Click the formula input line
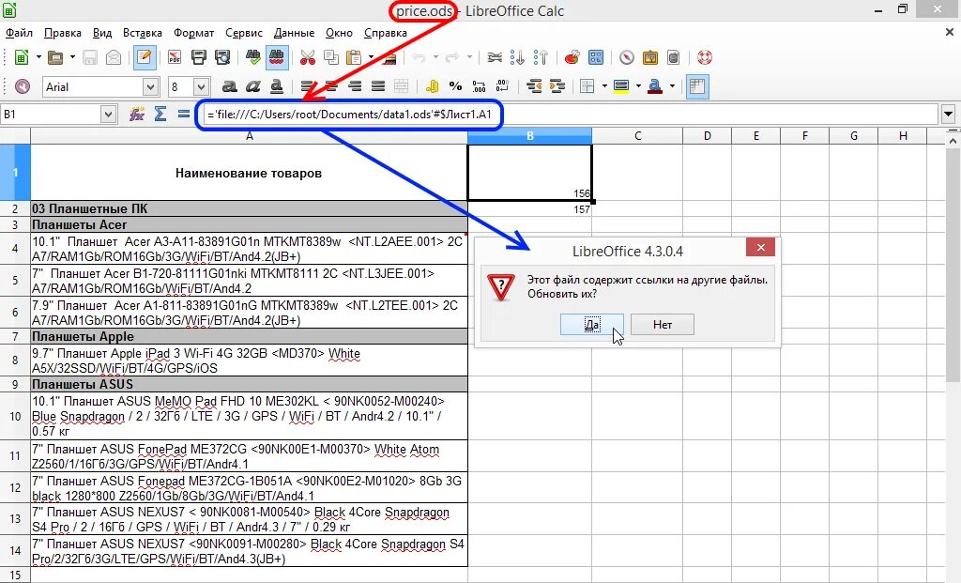 (x=570, y=114)
